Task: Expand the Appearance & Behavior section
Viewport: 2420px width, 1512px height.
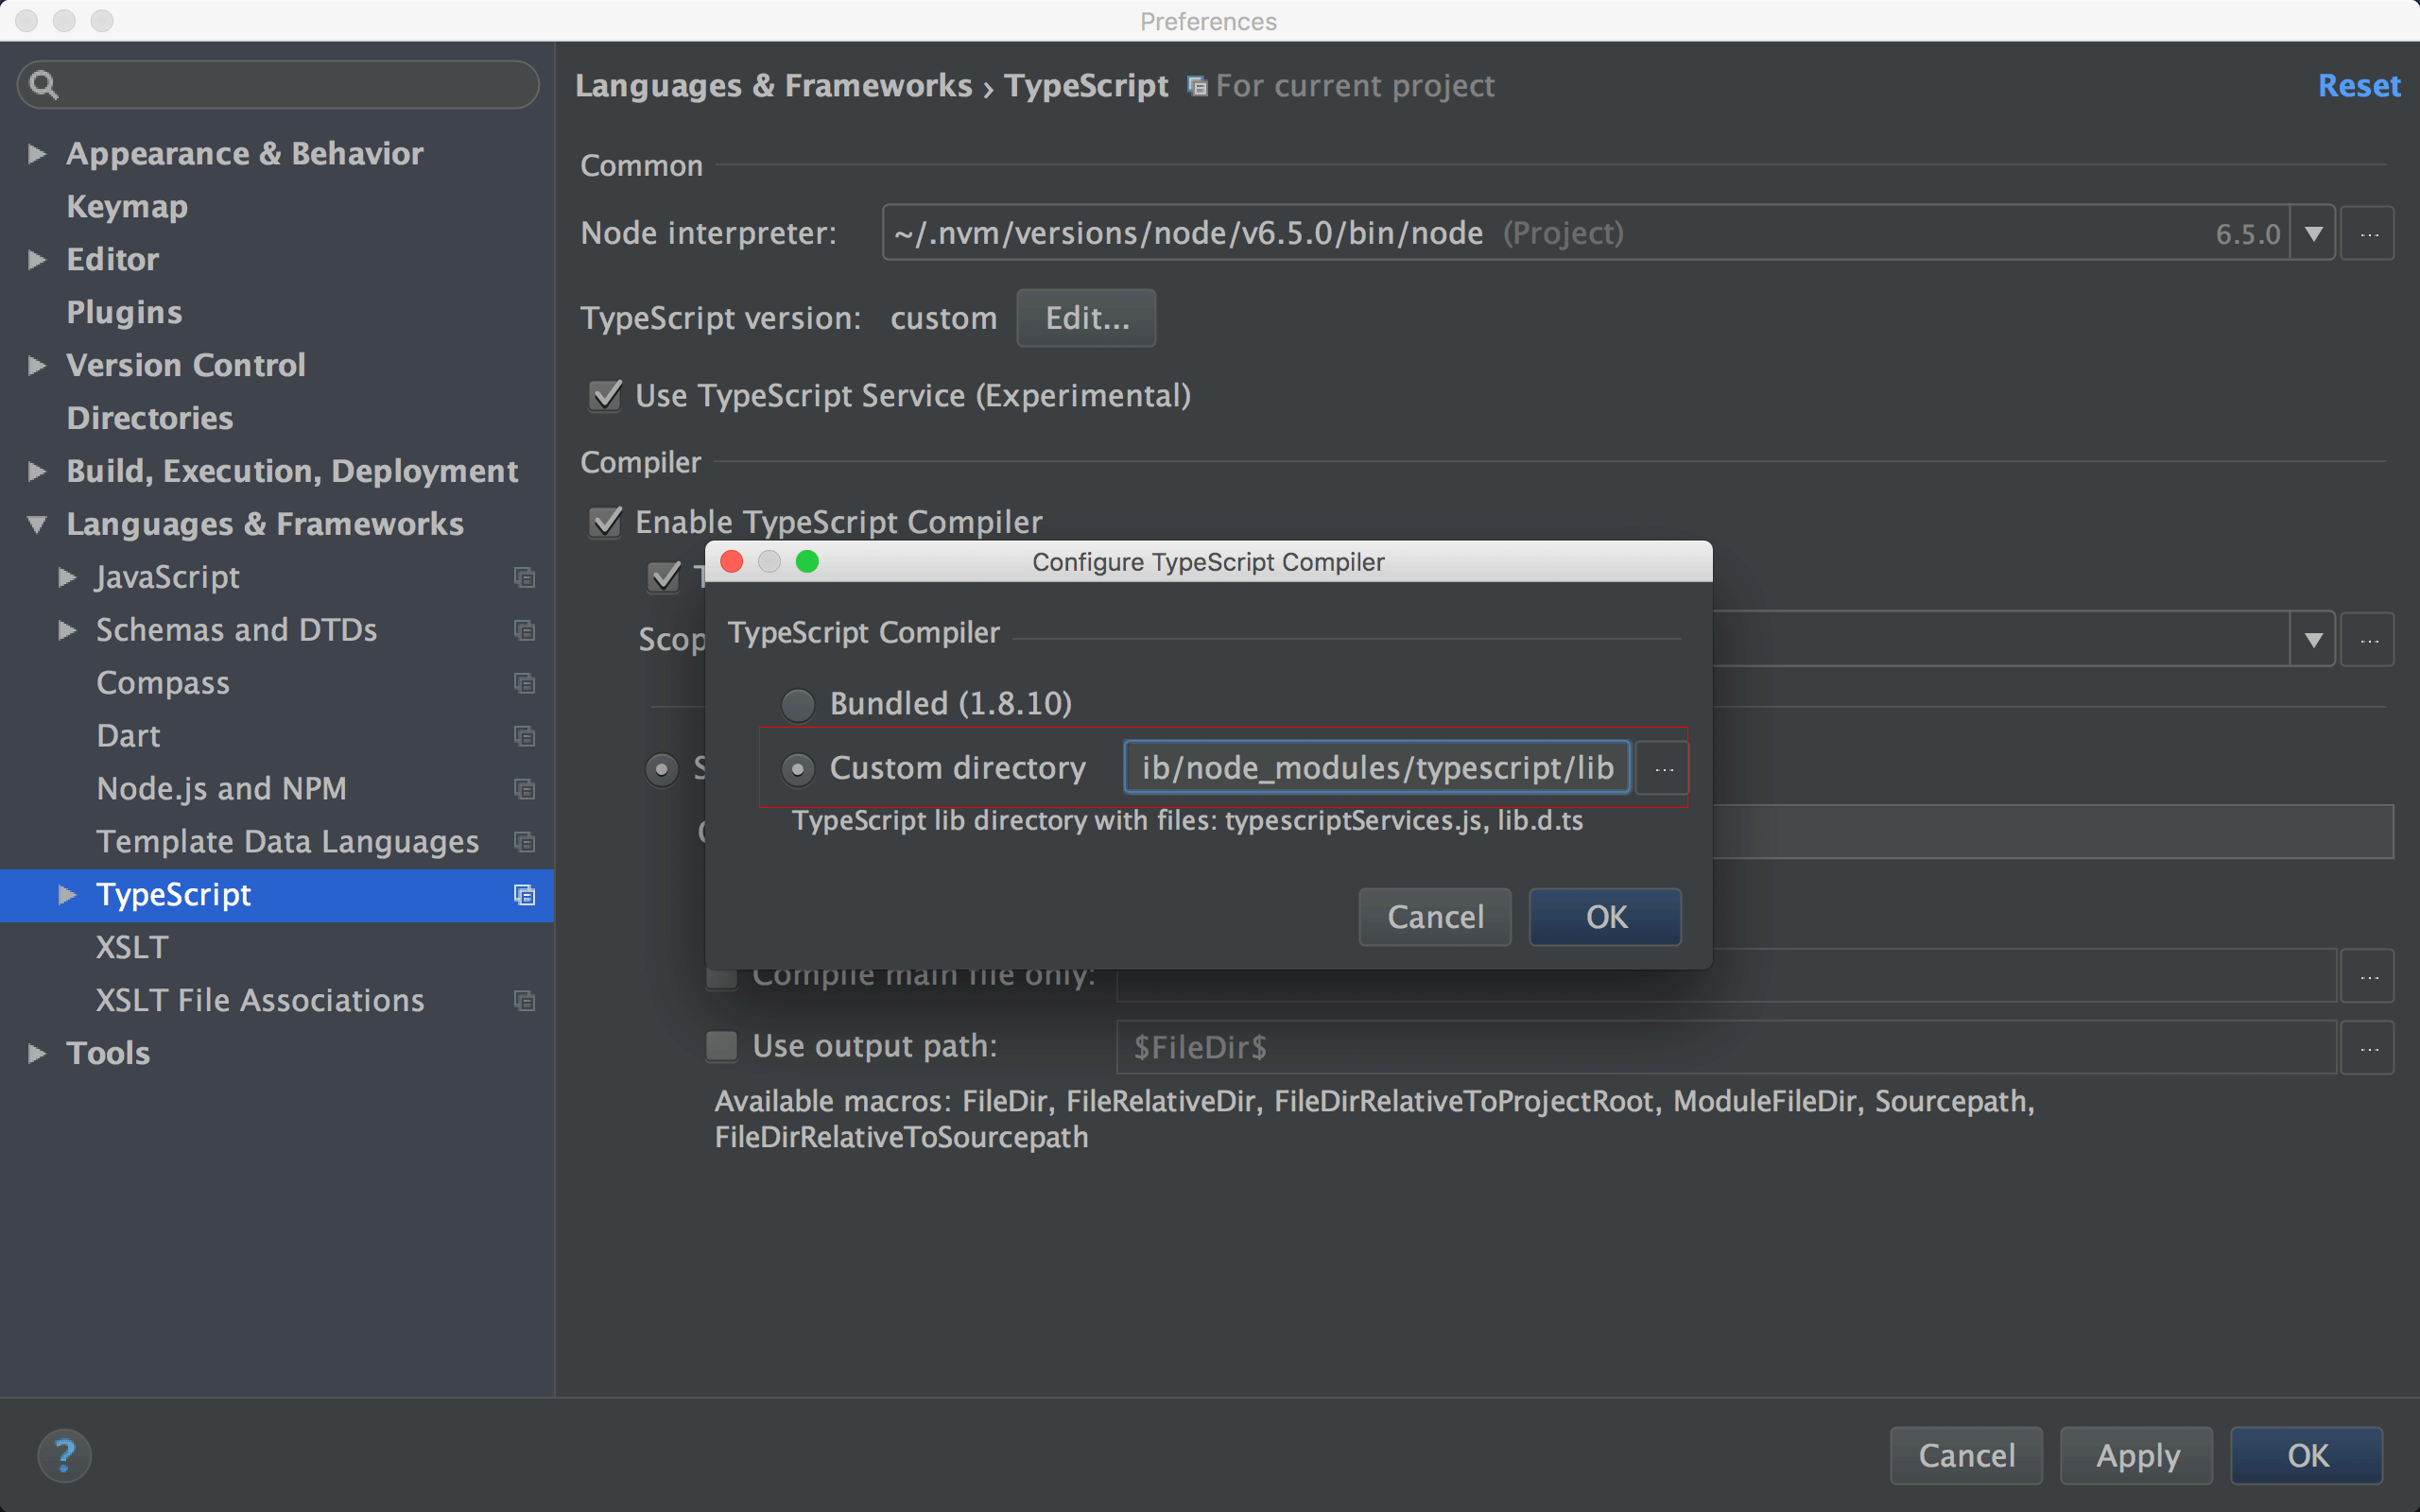Action: click(x=38, y=153)
